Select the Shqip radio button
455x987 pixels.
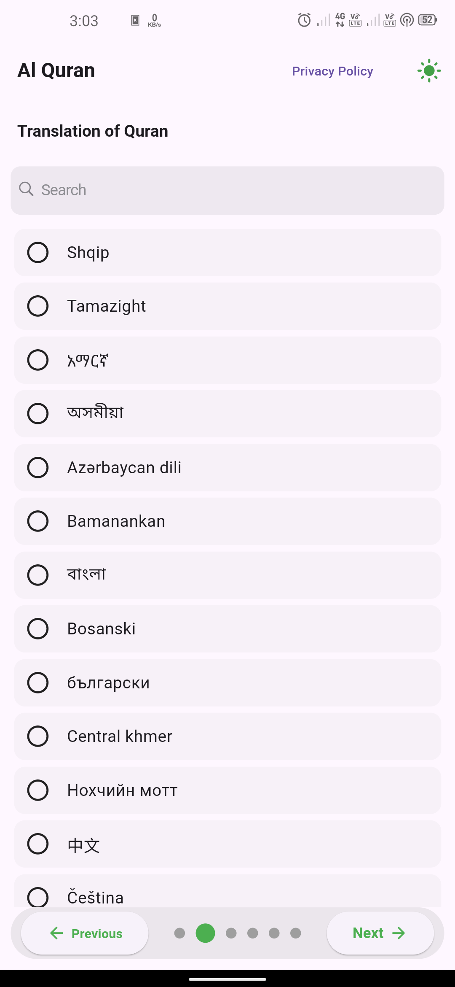38,253
